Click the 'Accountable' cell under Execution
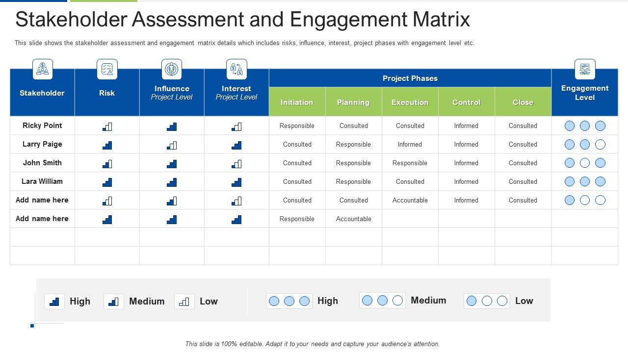The width and height of the screenshot is (628, 353). point(410,200)
